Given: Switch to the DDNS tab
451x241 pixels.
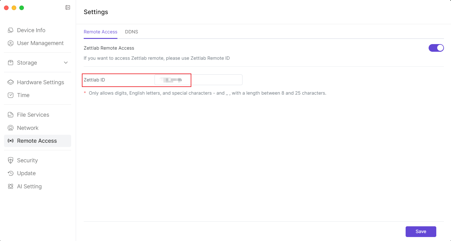Looking at the screenshot, I should [132, 32].
